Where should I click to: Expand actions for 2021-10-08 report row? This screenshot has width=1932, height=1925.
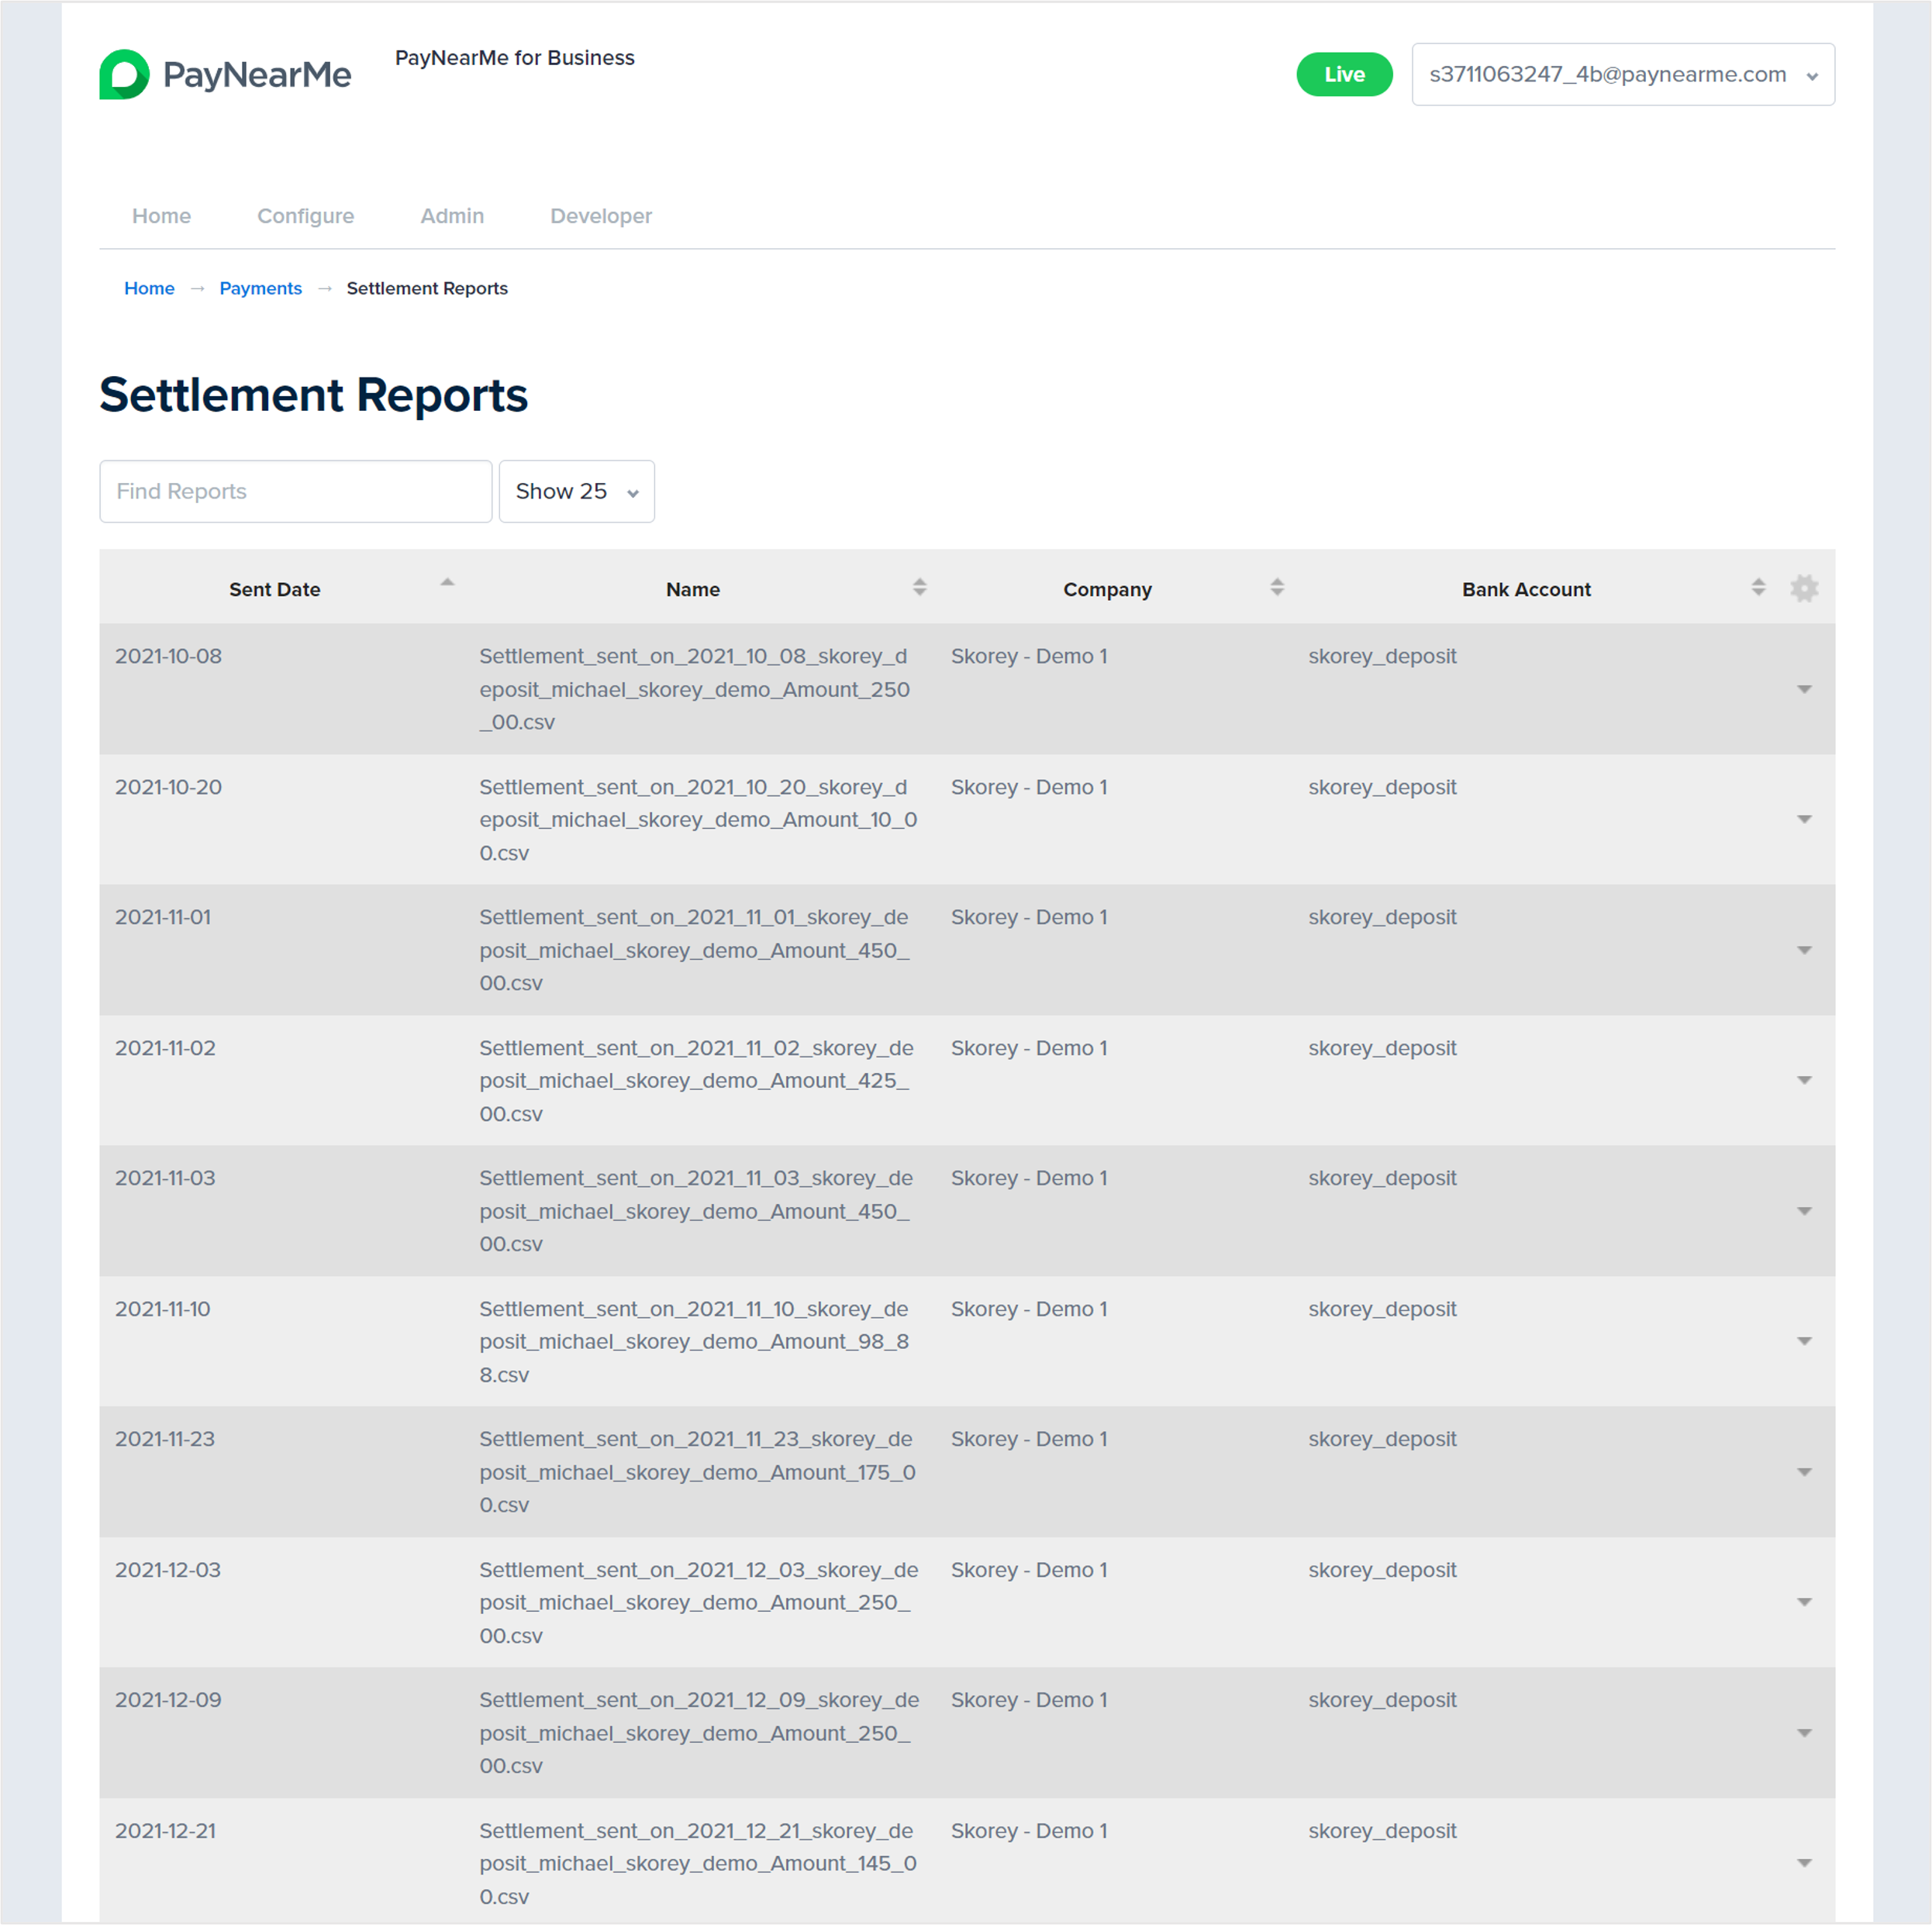click(1803, 689)
